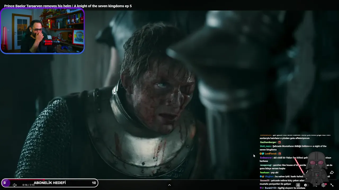Click the chat username recepcvsgl
339x190 pixels.
pos(266,165)
